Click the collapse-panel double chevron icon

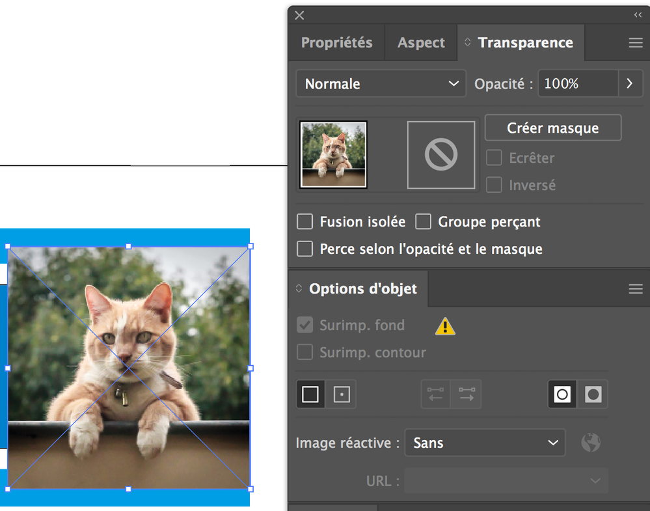click(x=638, y=15)
